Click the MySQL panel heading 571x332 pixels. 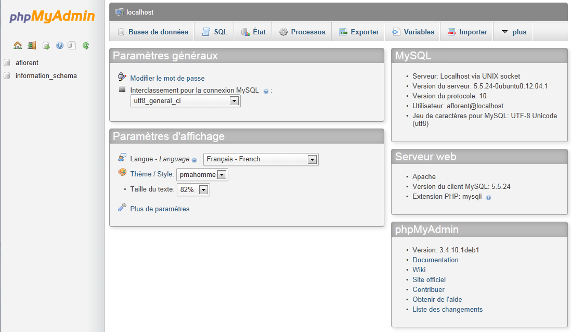(x=479, y=56)
